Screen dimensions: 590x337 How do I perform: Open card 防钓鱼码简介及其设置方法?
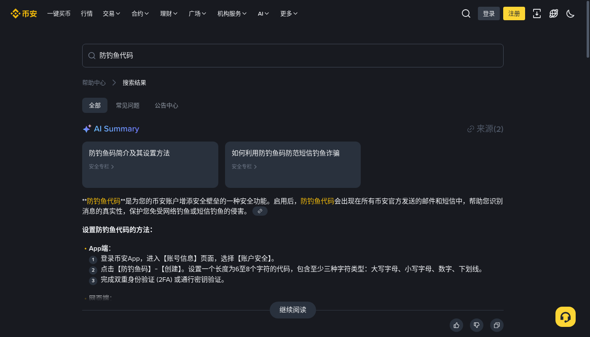click(x=150, y=165)
